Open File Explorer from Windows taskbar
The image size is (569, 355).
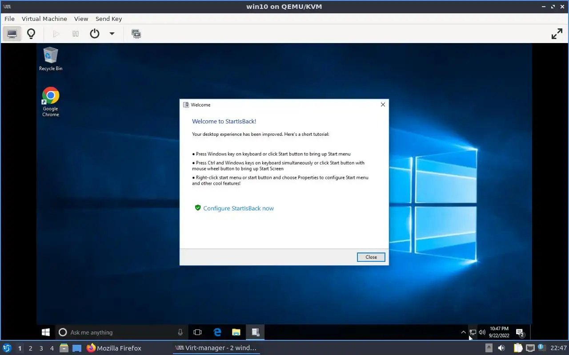point(236,332)
